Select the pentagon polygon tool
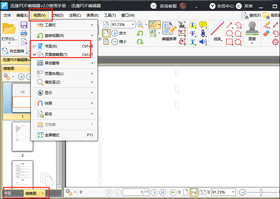Viewport: 280px width, 199px height. pyautogui.click(x=238, y=33)
